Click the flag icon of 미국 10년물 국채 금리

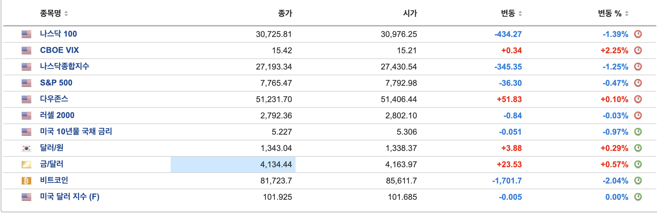pyautogui.click(x=26, y=132)
